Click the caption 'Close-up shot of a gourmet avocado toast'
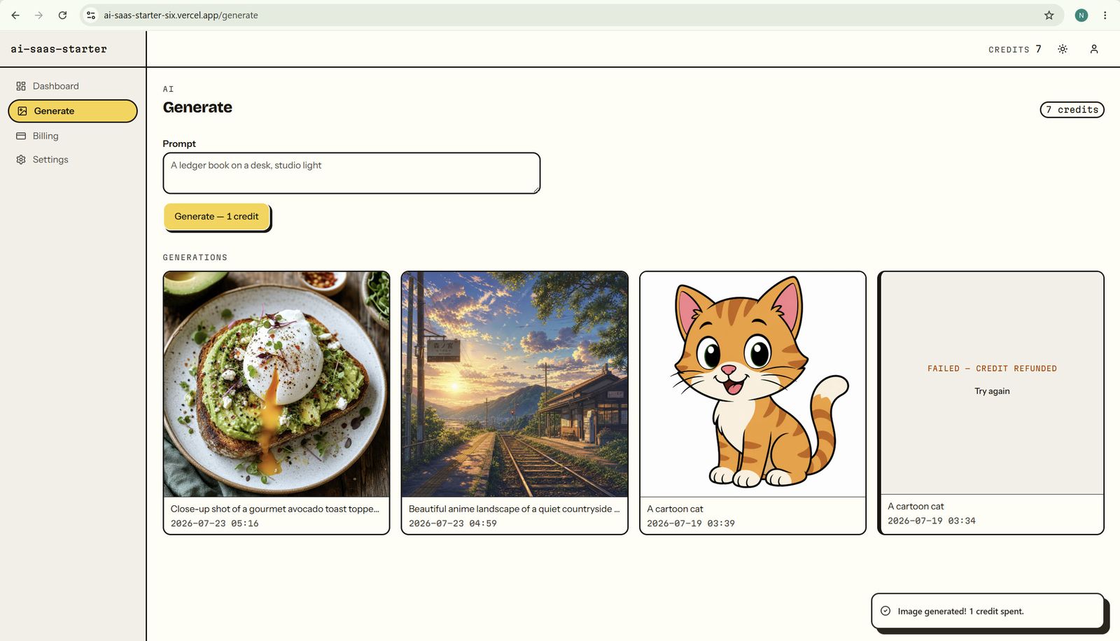 pos(275,509)
